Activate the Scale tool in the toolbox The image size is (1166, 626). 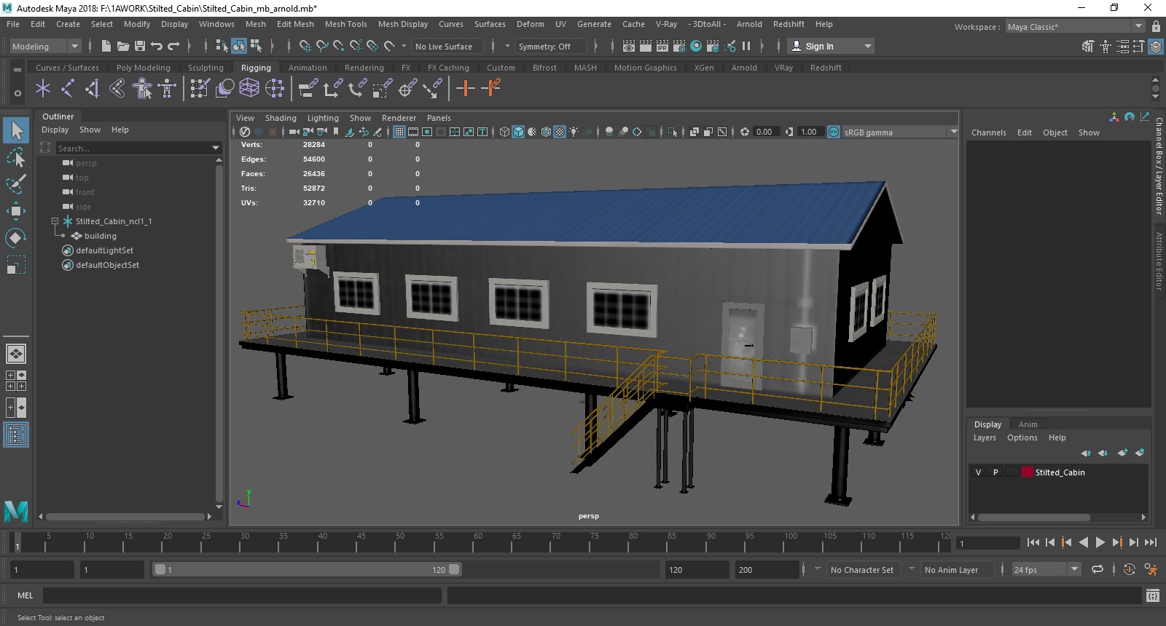(16, 264)
